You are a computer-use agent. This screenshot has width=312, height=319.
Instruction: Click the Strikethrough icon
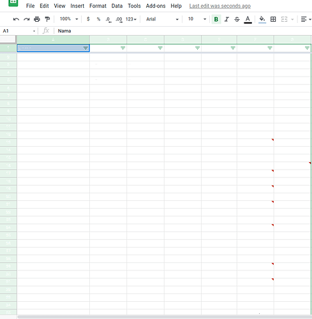coord(237,19)
